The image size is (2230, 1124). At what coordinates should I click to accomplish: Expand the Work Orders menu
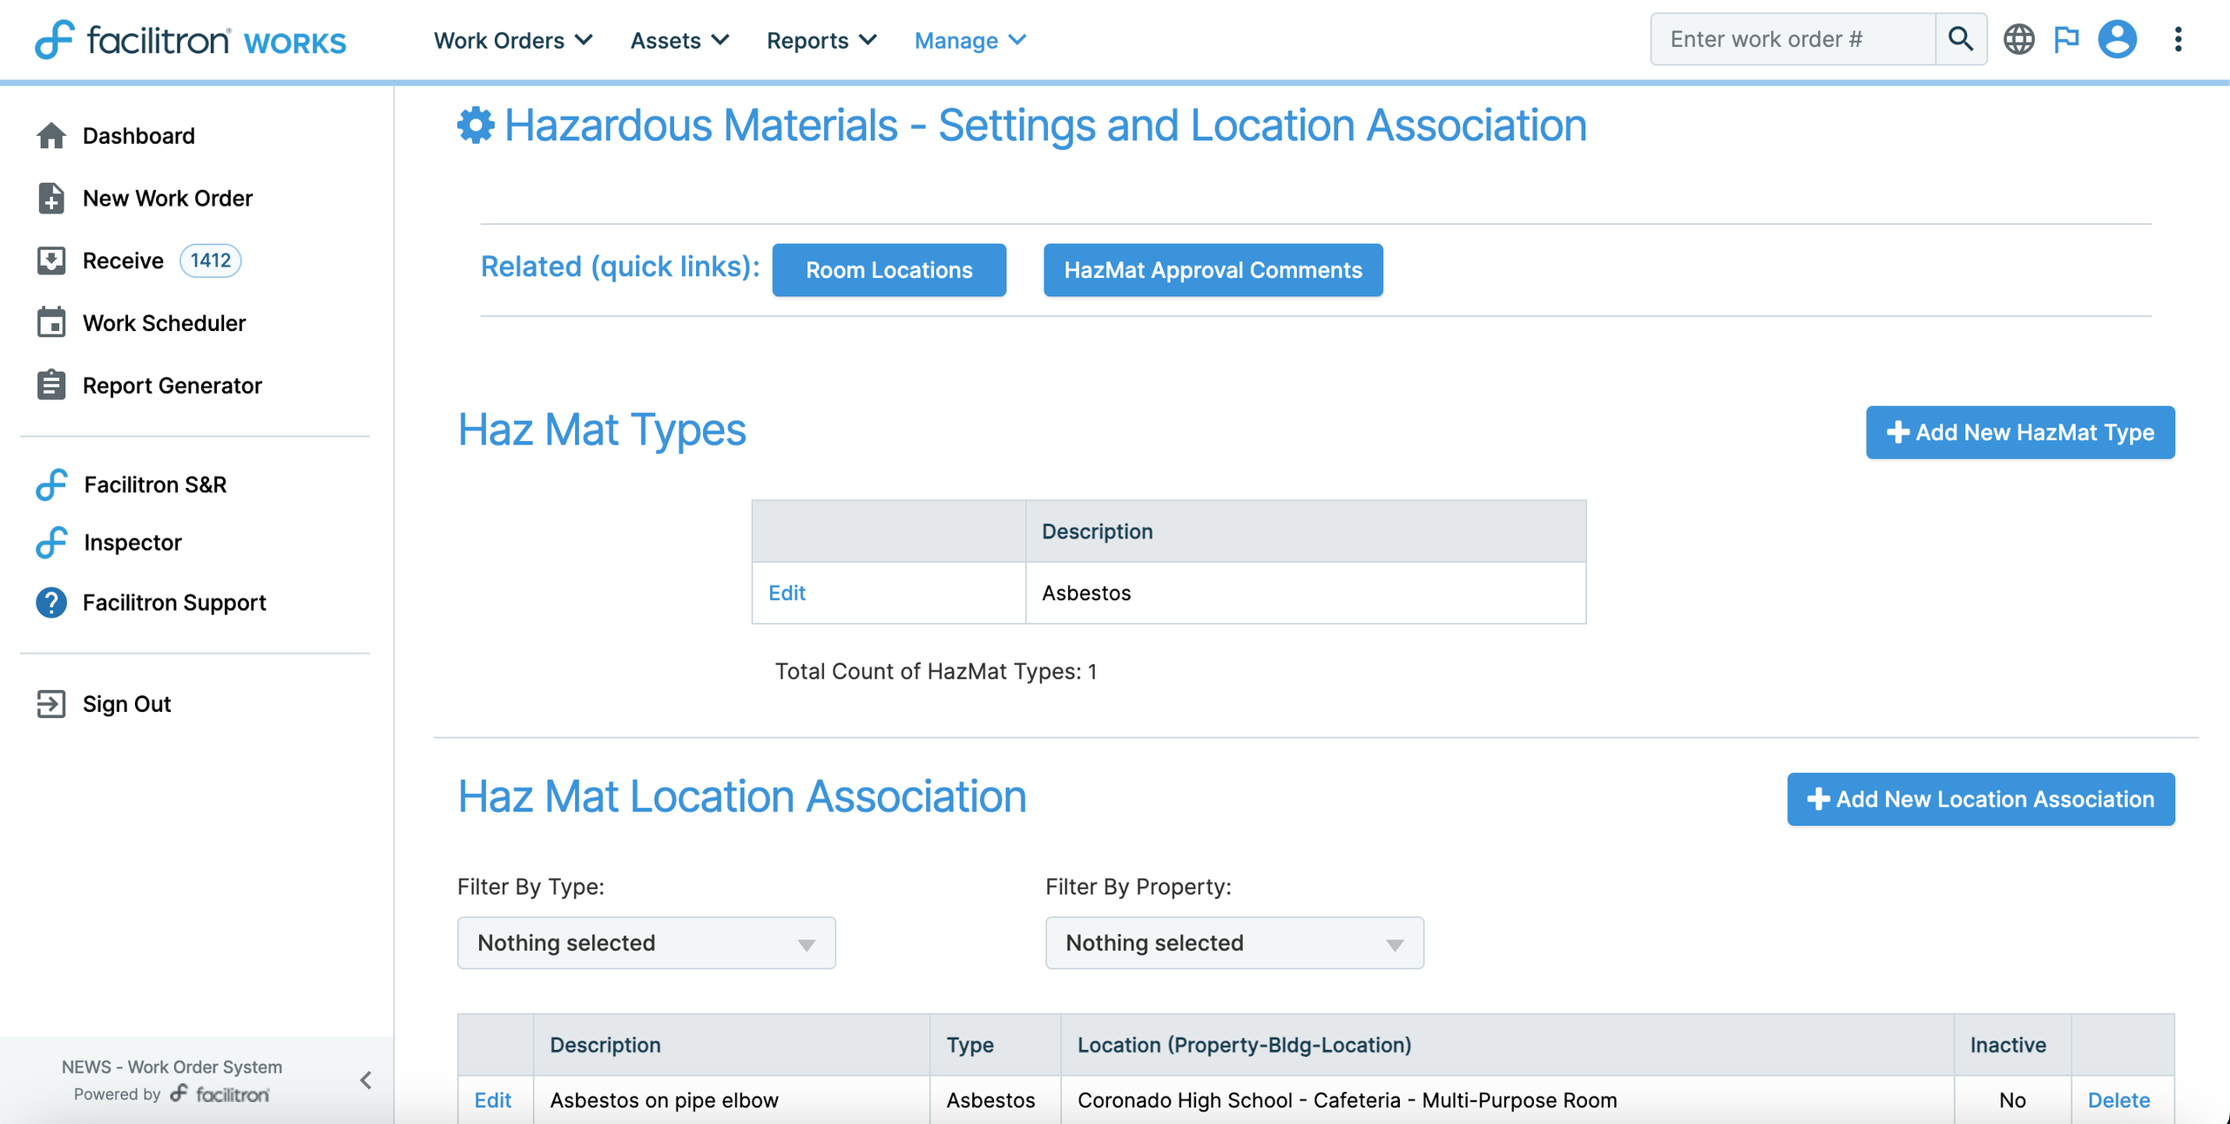click(513, 40)
